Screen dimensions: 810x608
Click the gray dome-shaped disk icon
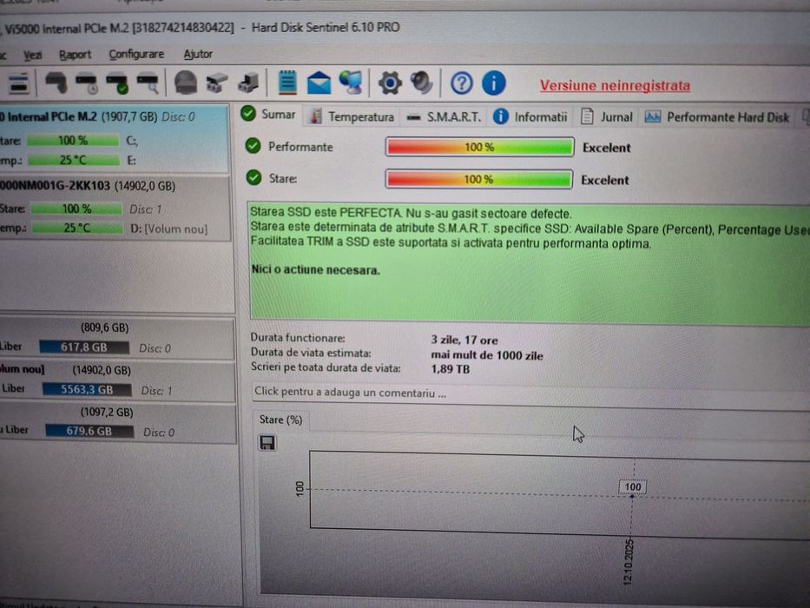pos(186,83)
